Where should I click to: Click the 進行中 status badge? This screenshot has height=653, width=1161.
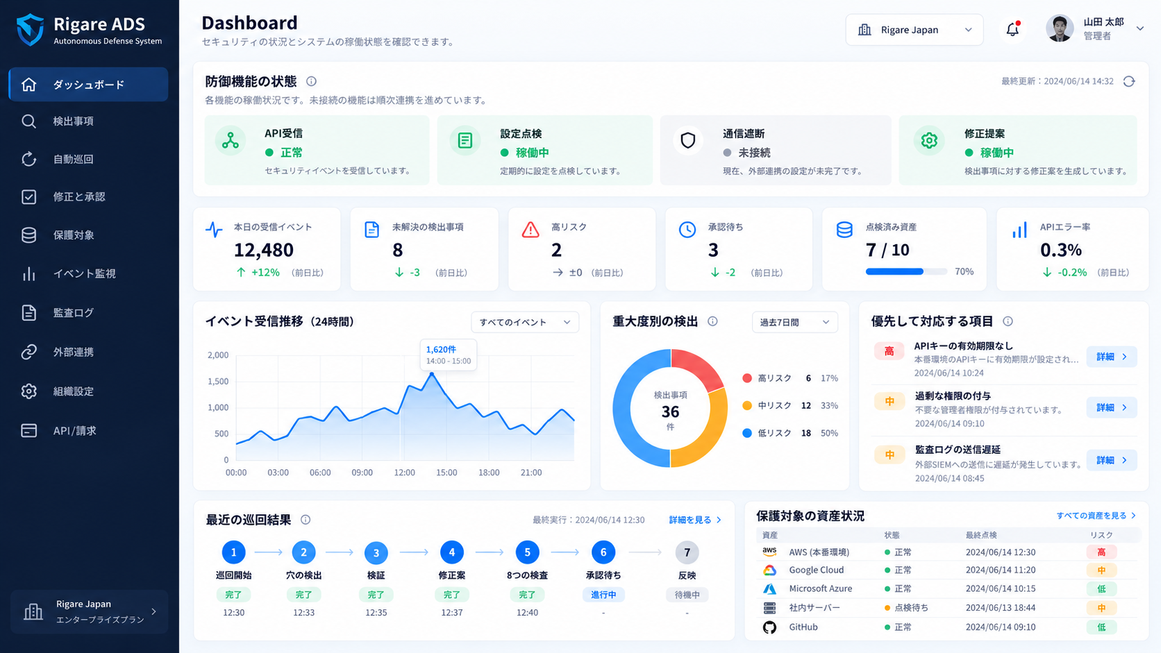click(x=603, y=595)
